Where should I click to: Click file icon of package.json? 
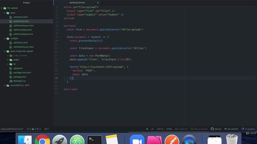[x=11, y=77]
